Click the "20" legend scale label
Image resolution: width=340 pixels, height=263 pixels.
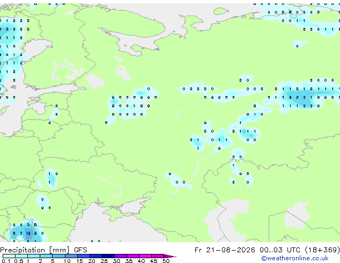[x=92, y=261]
